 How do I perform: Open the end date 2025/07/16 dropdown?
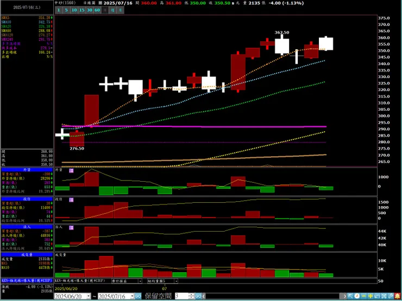click(132, 296)
